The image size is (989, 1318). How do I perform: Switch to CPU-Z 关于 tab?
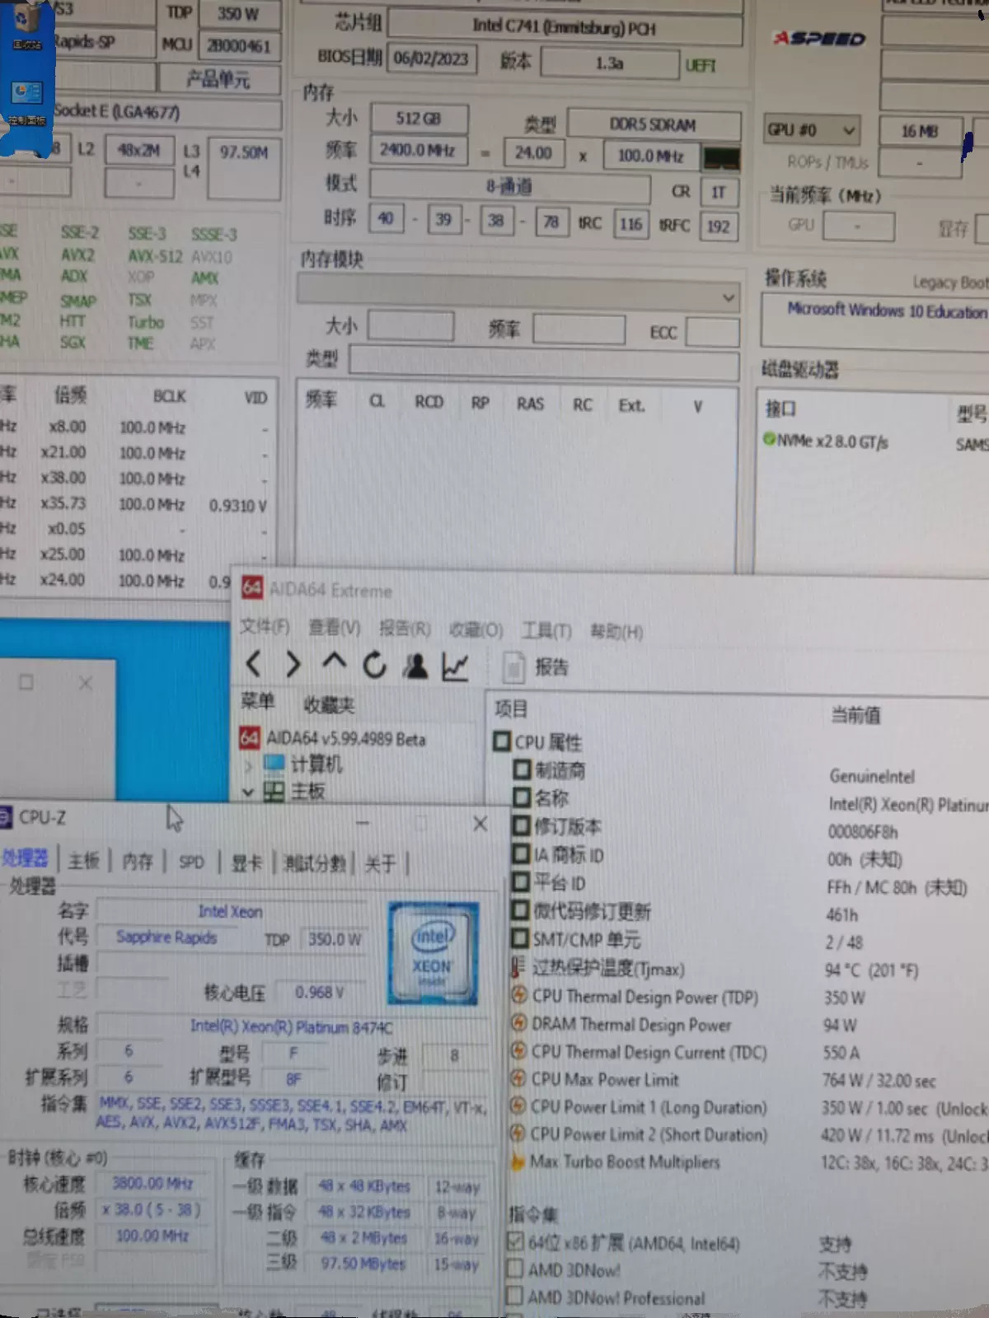pyautogui.click(x=380, y=865)
